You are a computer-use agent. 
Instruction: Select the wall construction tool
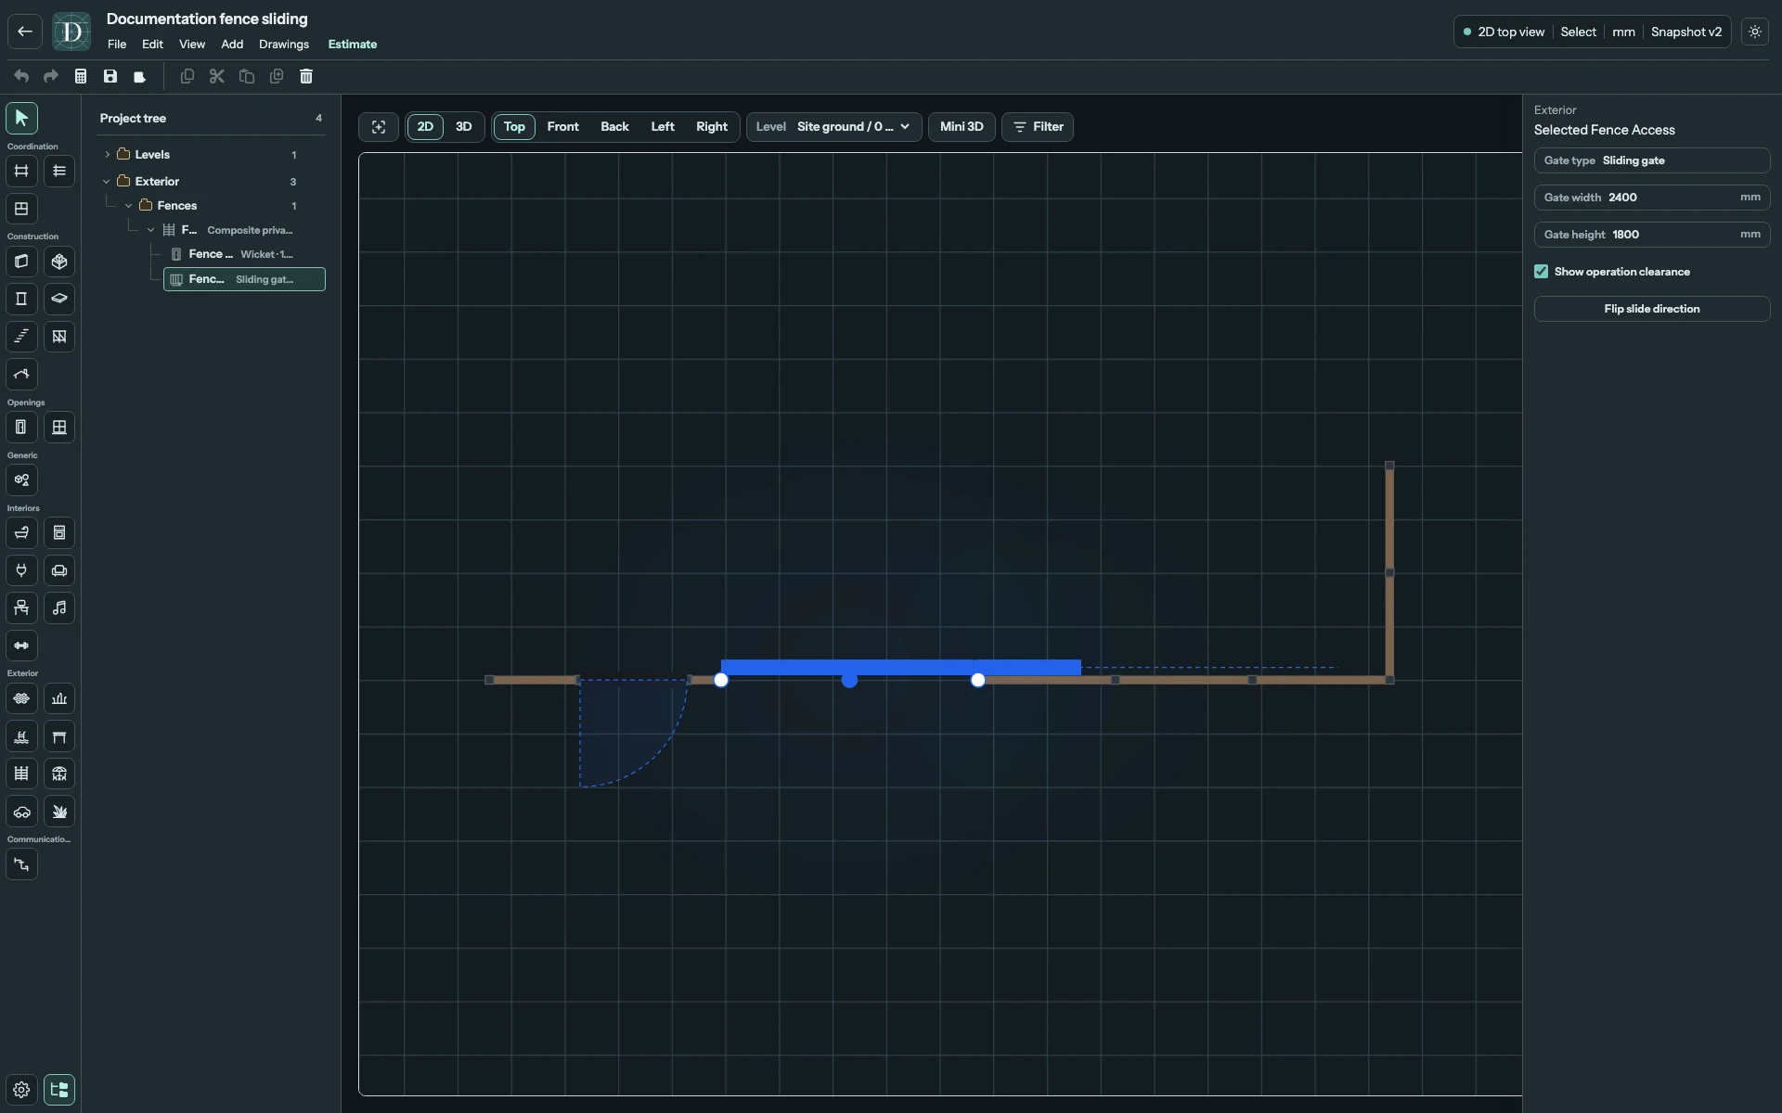(x=21, y=262)
